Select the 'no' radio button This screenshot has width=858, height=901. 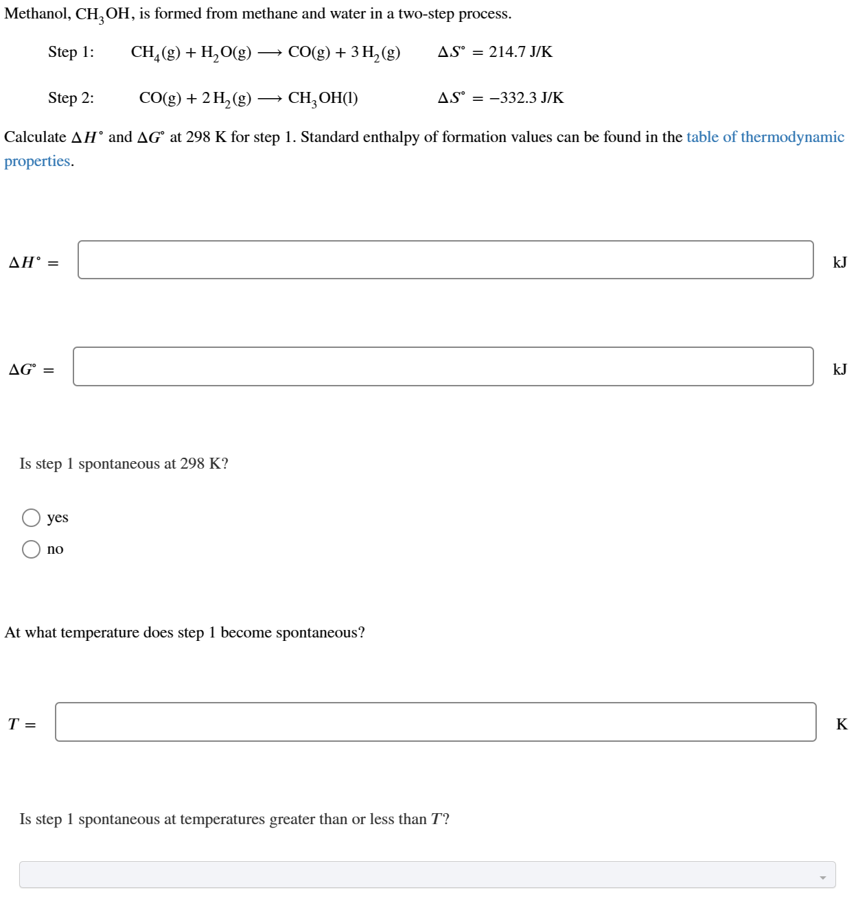[x=32, y=548]
